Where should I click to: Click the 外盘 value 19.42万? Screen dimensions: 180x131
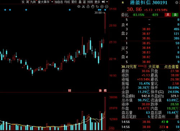(x=144, y=109)
